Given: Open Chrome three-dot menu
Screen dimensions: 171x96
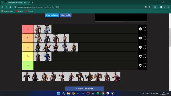Looking at the screenshot, I should (169, 7).
